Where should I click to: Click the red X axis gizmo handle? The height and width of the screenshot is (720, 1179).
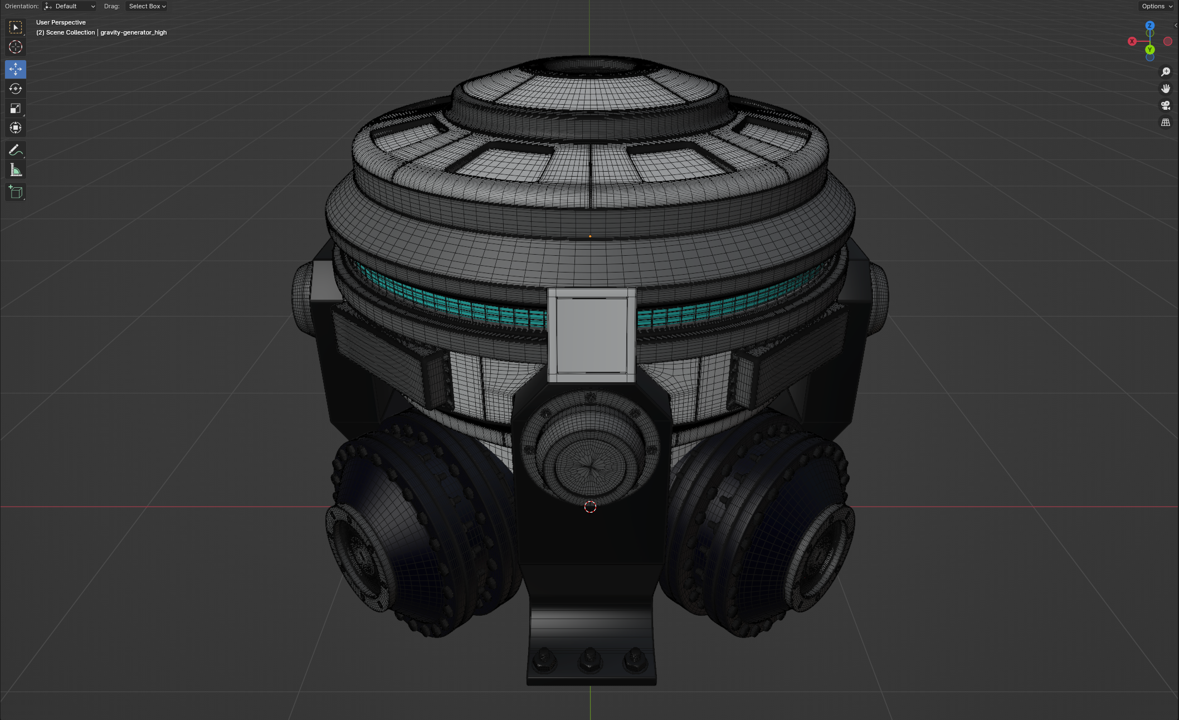coord(1132,41)
